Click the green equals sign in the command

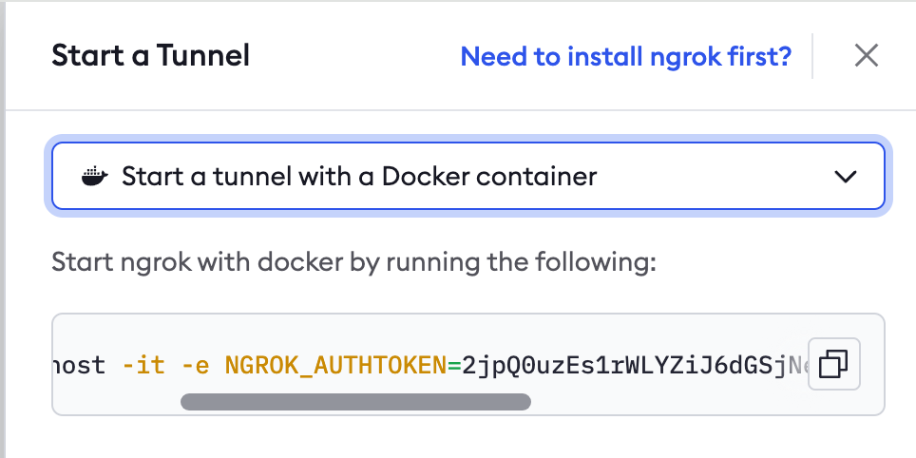point(454,366)
